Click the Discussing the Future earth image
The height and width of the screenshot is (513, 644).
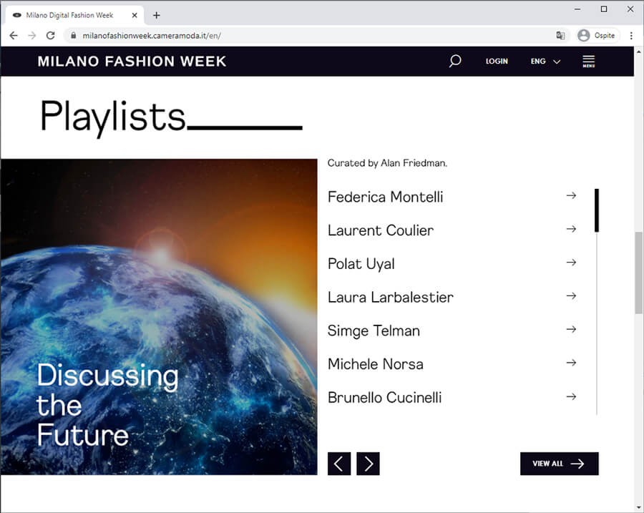[159, 317]
